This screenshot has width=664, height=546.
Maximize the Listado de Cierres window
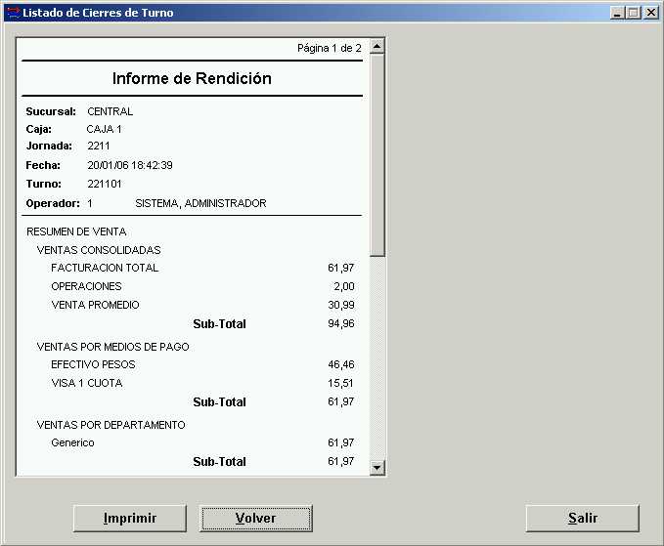tap(633, 13)
